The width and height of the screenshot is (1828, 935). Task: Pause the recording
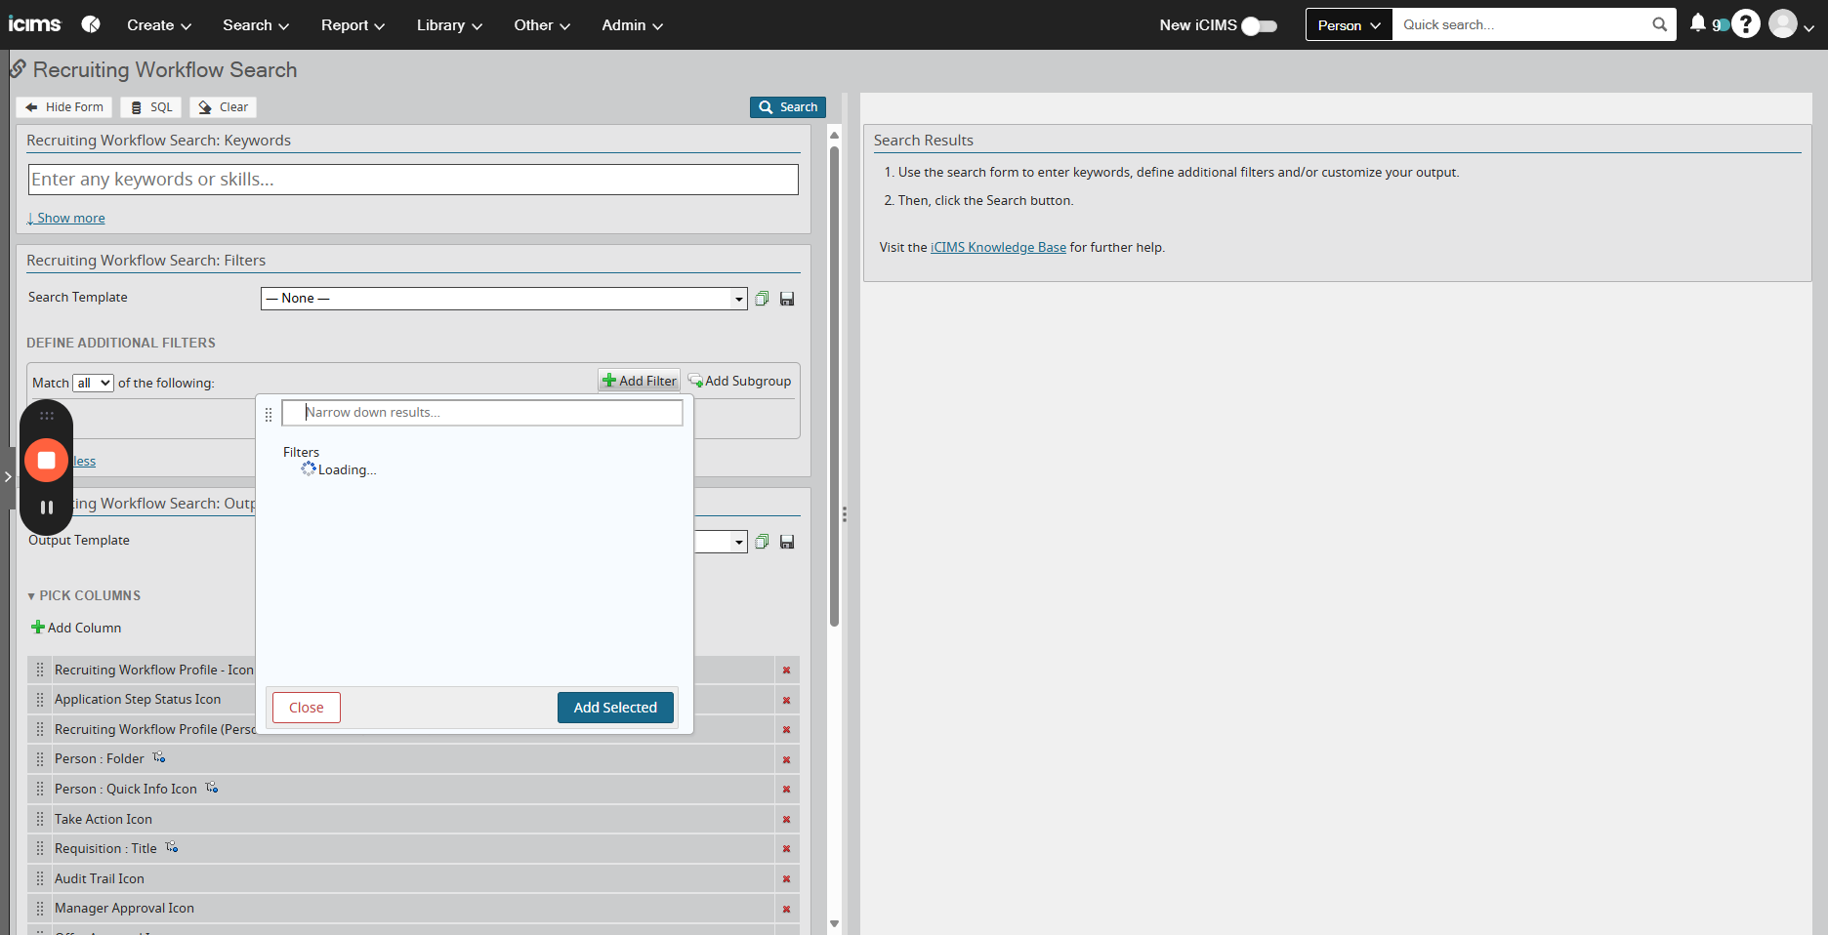46,508
